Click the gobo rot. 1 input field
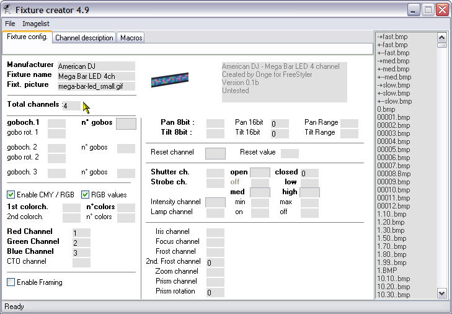Viewport: 452px width, 314px height. pos(56,133)
